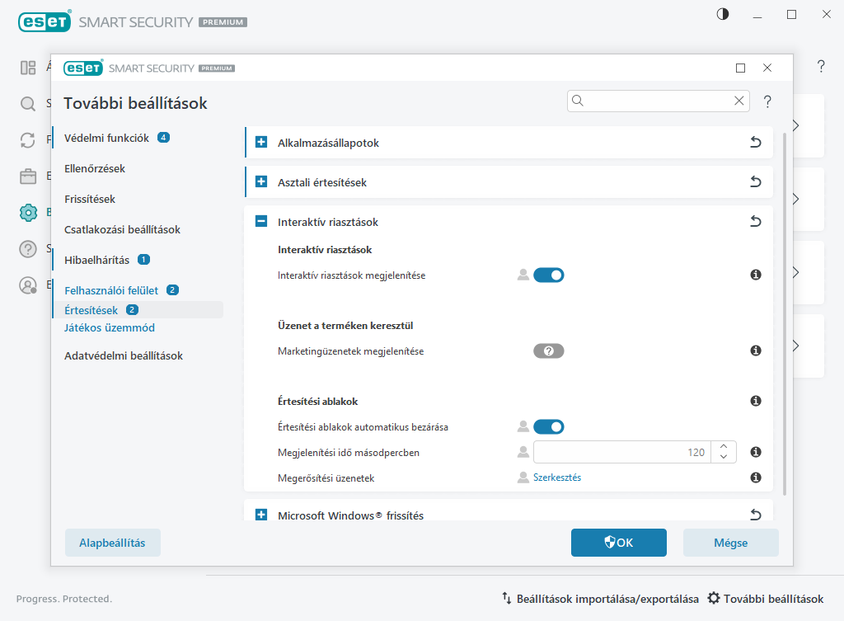Increase display time with the up stepper arrow
This screenshot has width=844, height=621.
[723, 446]
